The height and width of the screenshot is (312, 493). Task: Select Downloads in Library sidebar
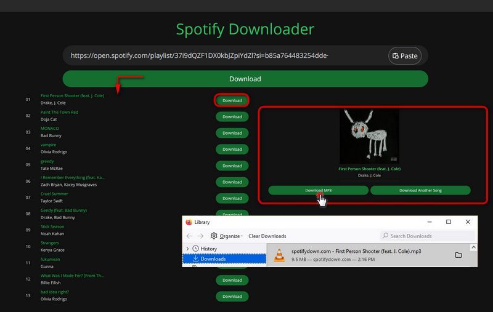pos(224,258)
